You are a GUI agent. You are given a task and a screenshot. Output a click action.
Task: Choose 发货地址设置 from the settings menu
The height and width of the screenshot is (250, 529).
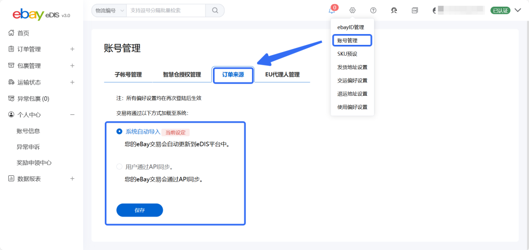pos(352,67)
